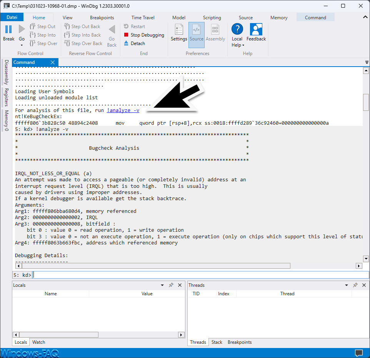370x358 pixels.
Task: Switch to the Watch bottom tab
Action: pos(39,342)
